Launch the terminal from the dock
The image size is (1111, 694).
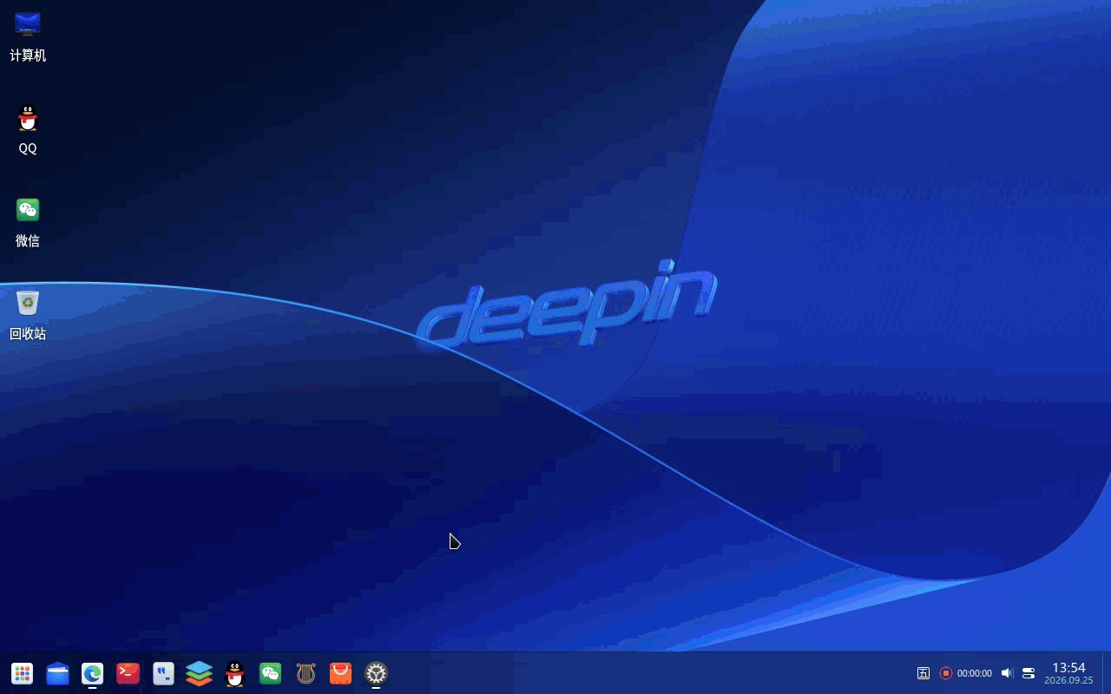[128, 673]
